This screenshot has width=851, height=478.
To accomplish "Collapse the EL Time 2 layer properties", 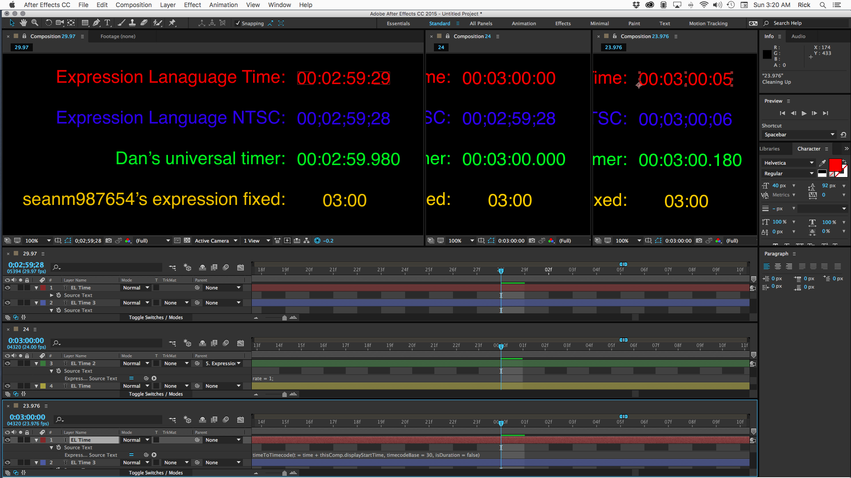I will 36,364.
